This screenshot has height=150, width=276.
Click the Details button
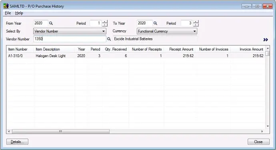(17, 142)
